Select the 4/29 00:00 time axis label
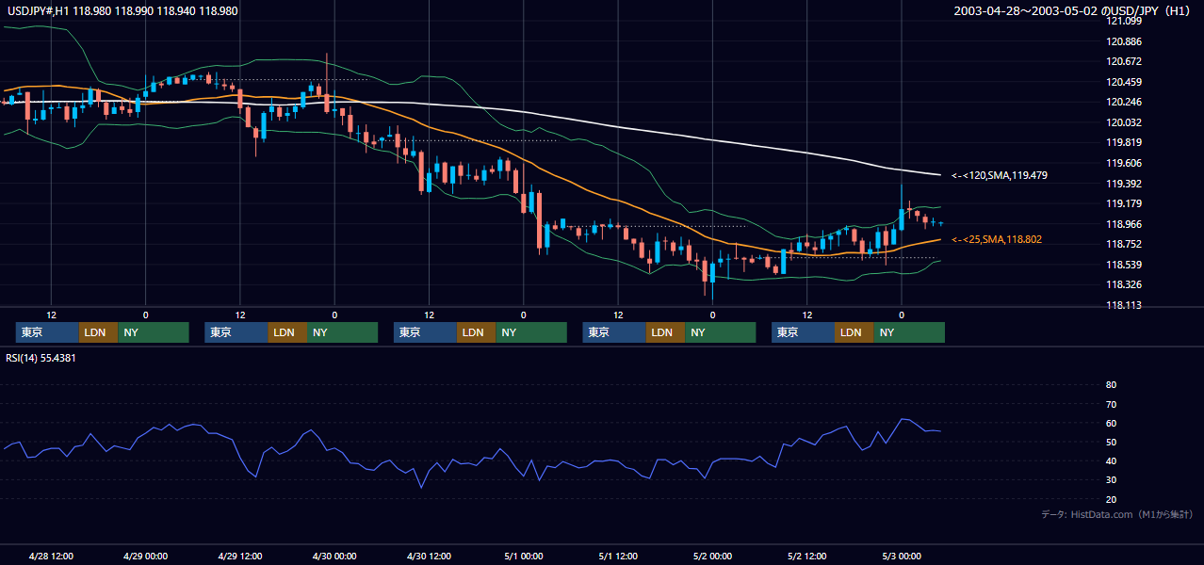Image resolution: width=1204 pixels, height=565 pixels. pos(145,556)
